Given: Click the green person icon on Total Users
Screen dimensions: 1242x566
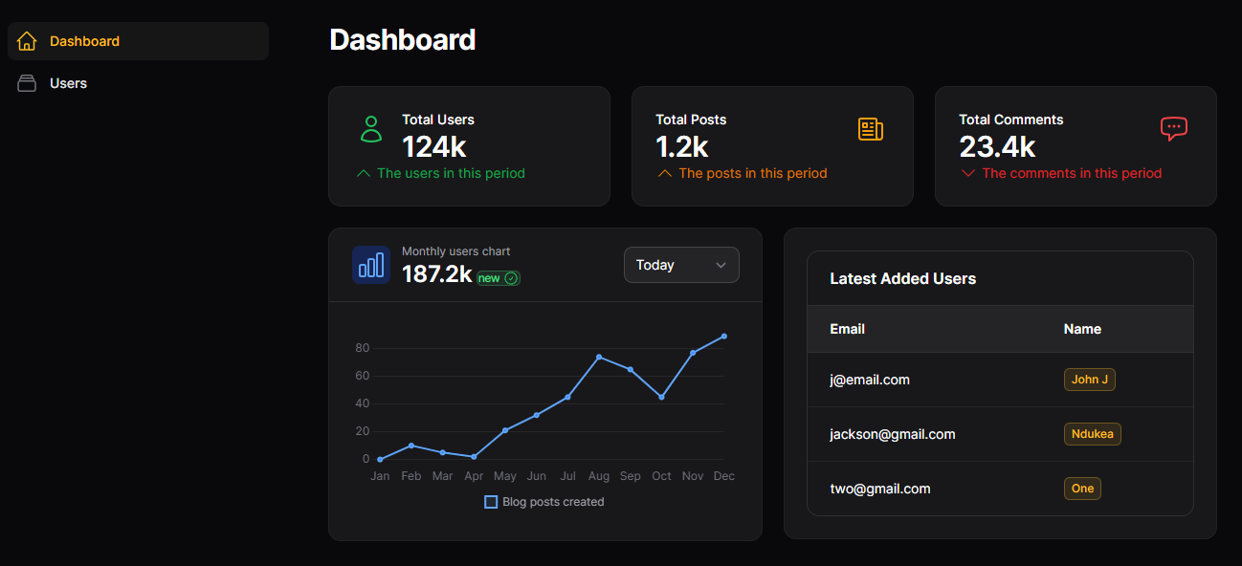Looking at the screenshot, I should [x=371, y=129].
